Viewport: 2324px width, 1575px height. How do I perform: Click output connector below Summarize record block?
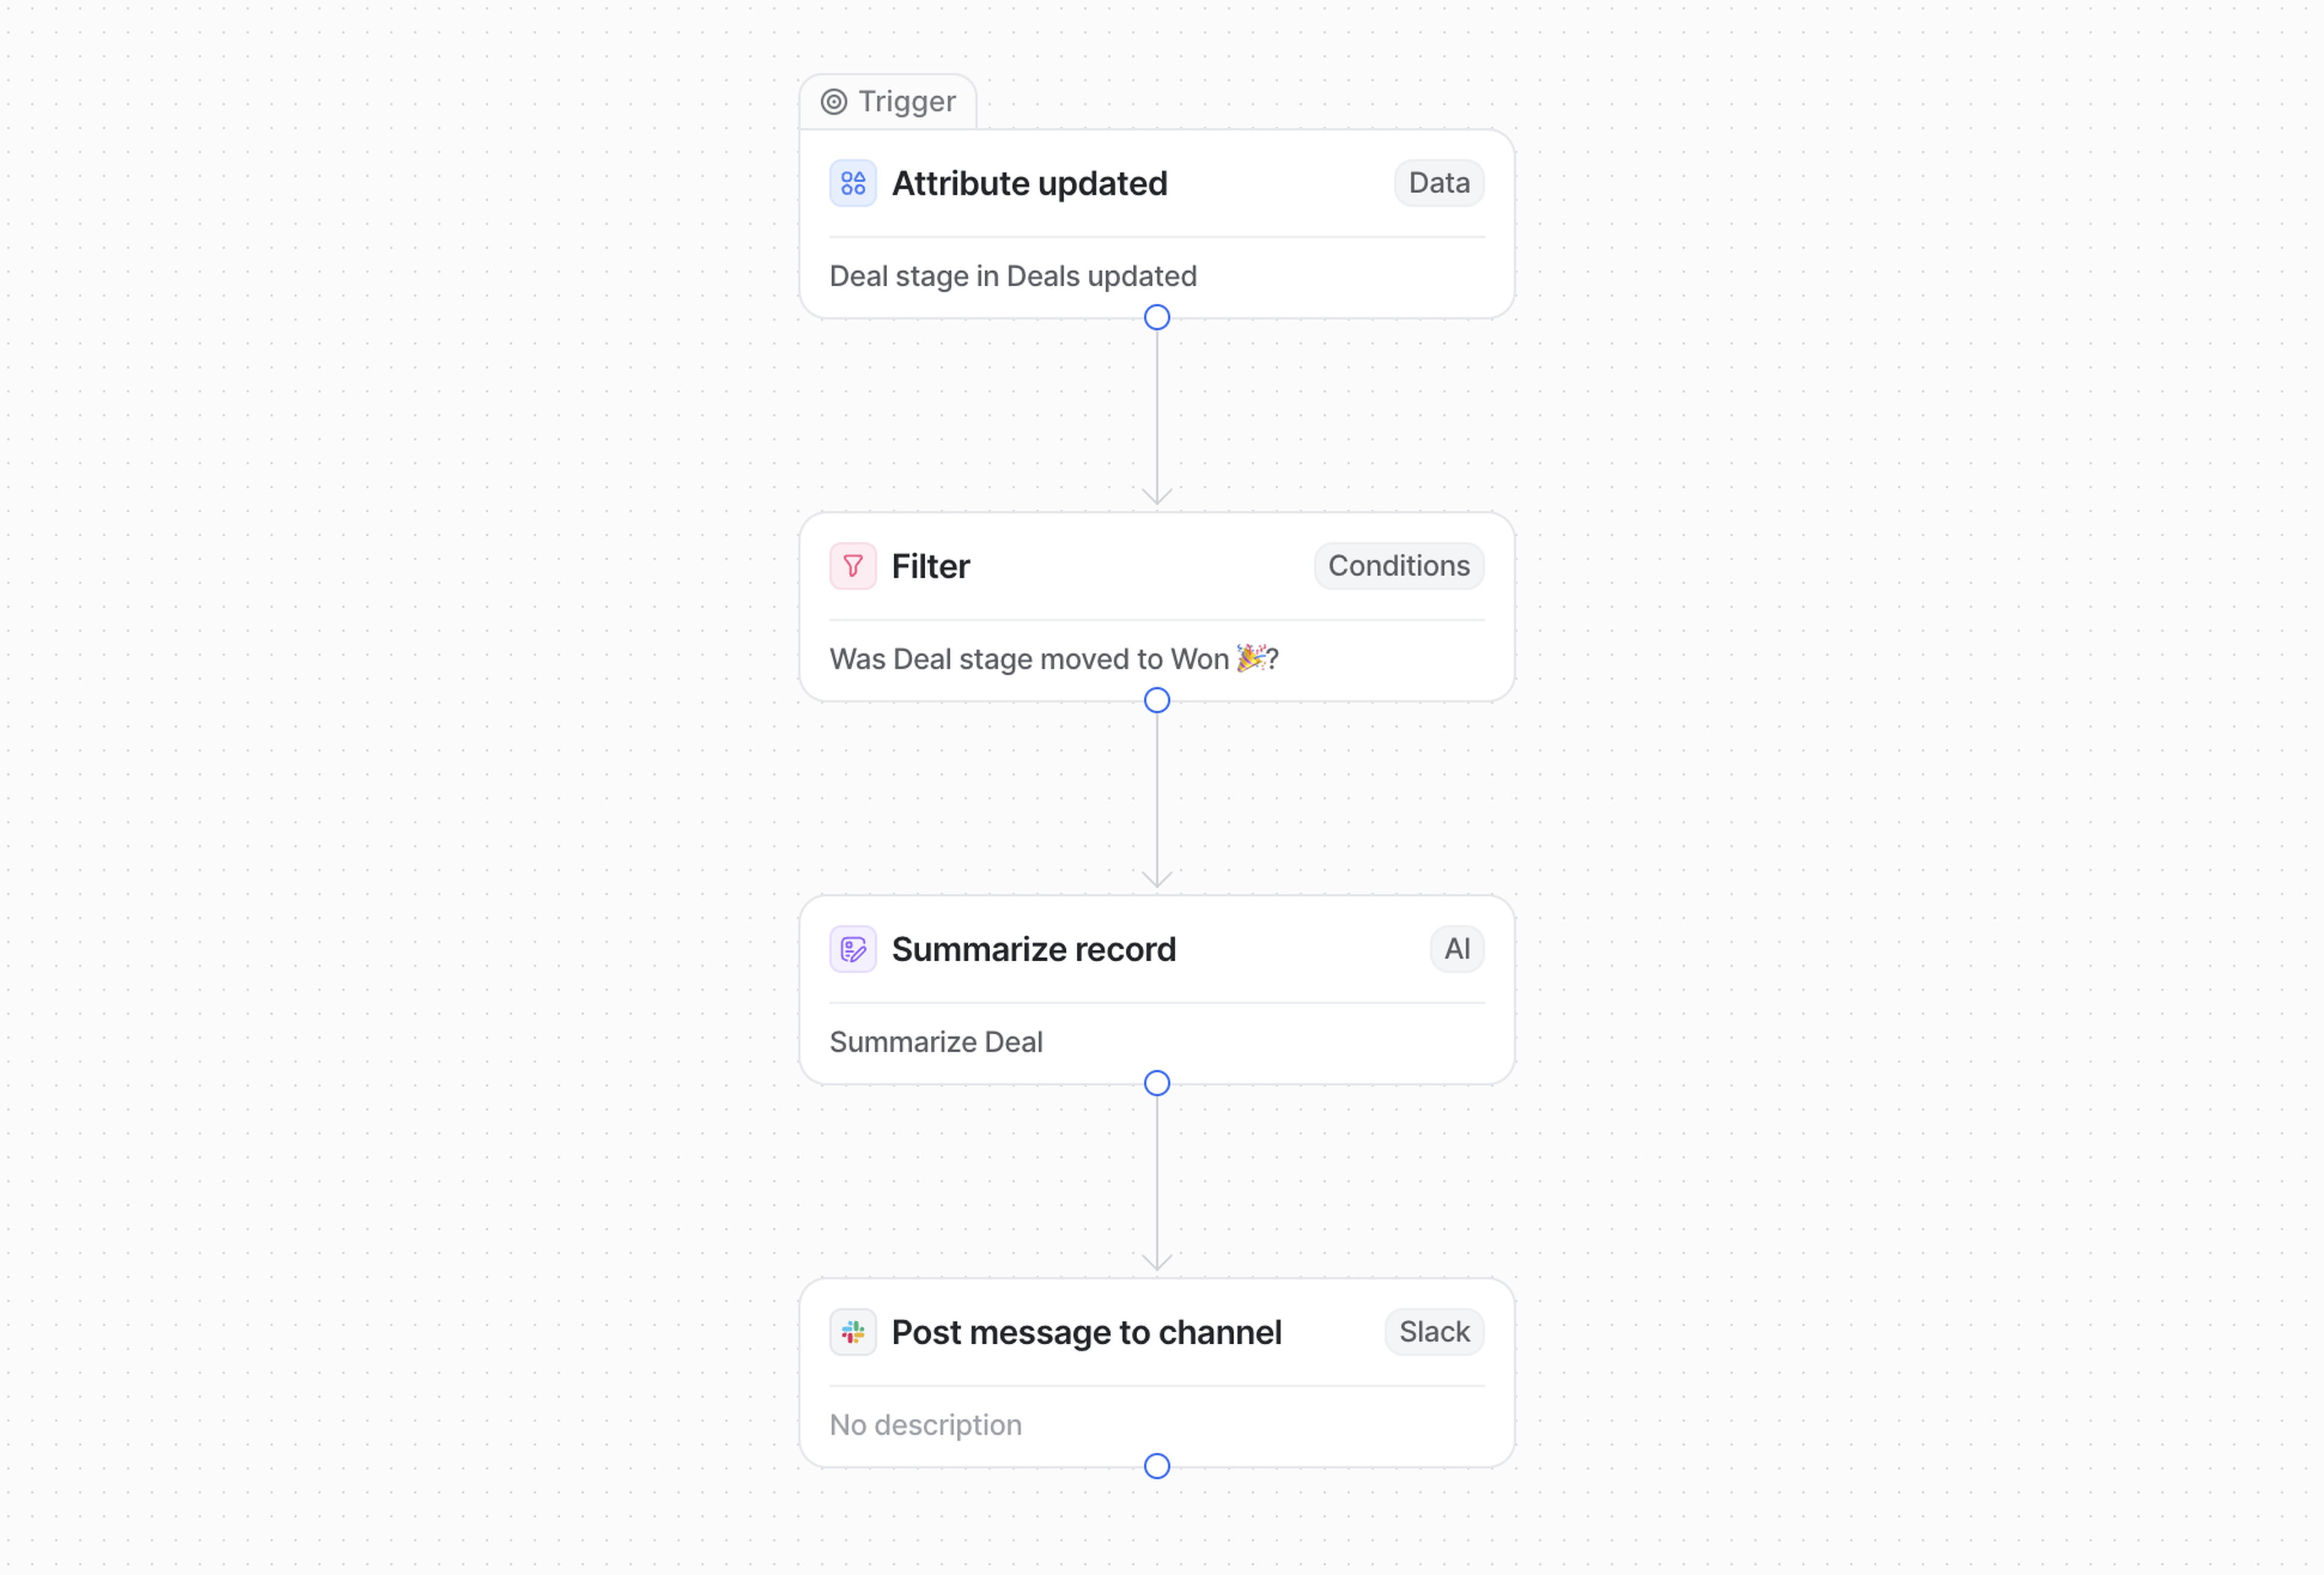(x=1157, y=1084)
